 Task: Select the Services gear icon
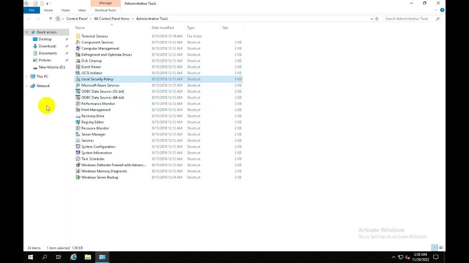click(x=78, y=141)
